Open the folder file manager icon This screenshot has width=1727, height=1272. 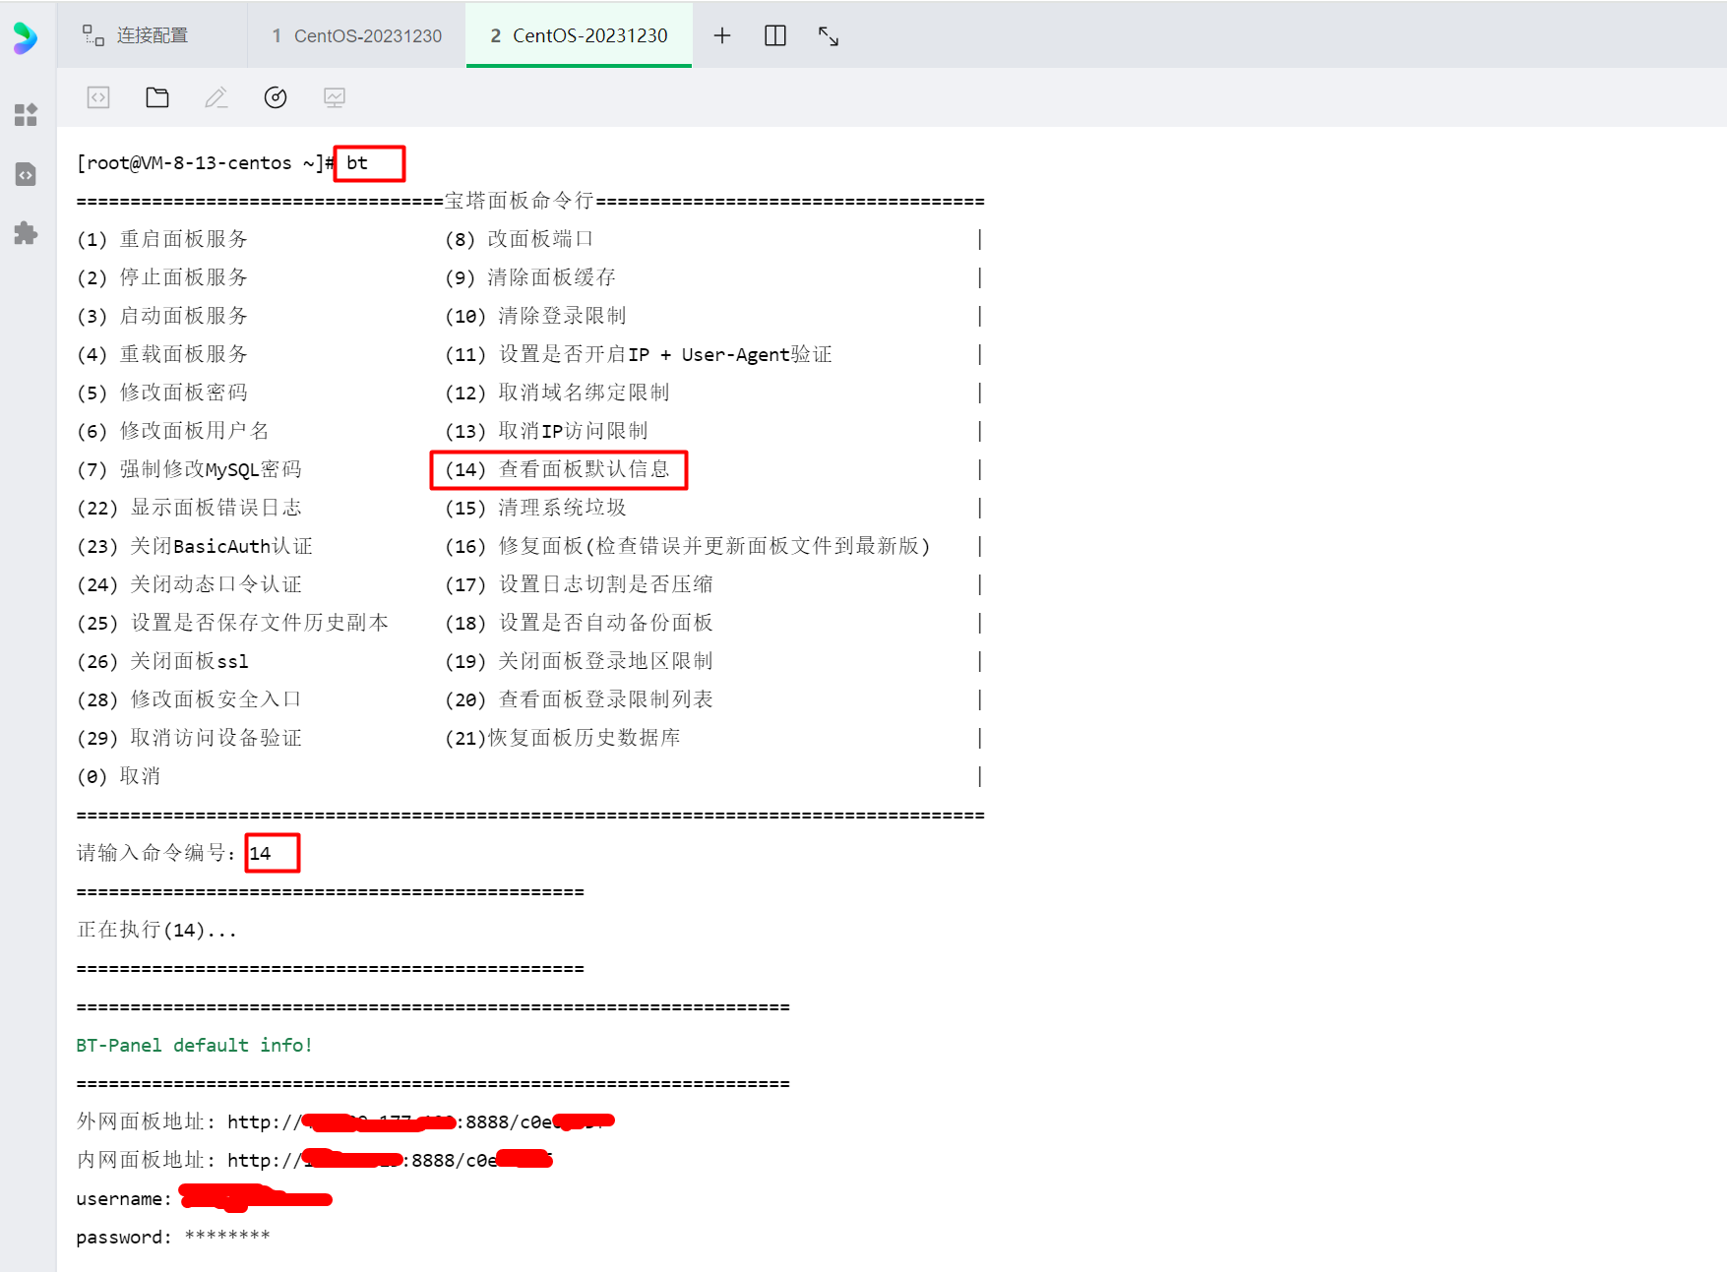click(x=157, y=97)
